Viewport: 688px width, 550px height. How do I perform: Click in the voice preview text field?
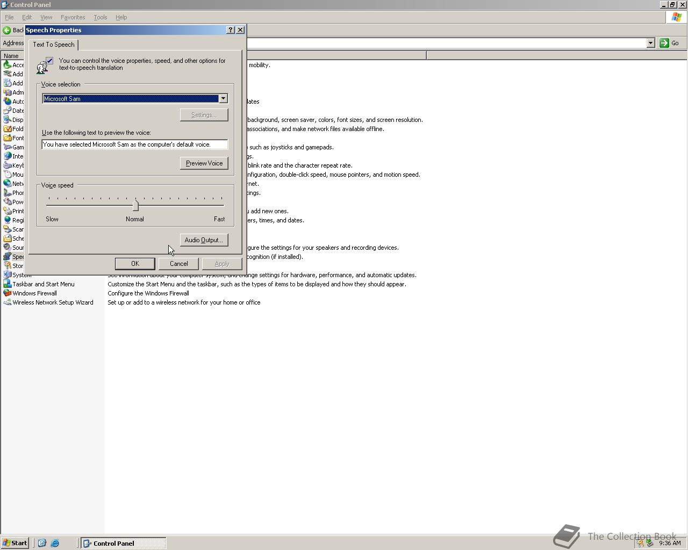click(135, 144)
